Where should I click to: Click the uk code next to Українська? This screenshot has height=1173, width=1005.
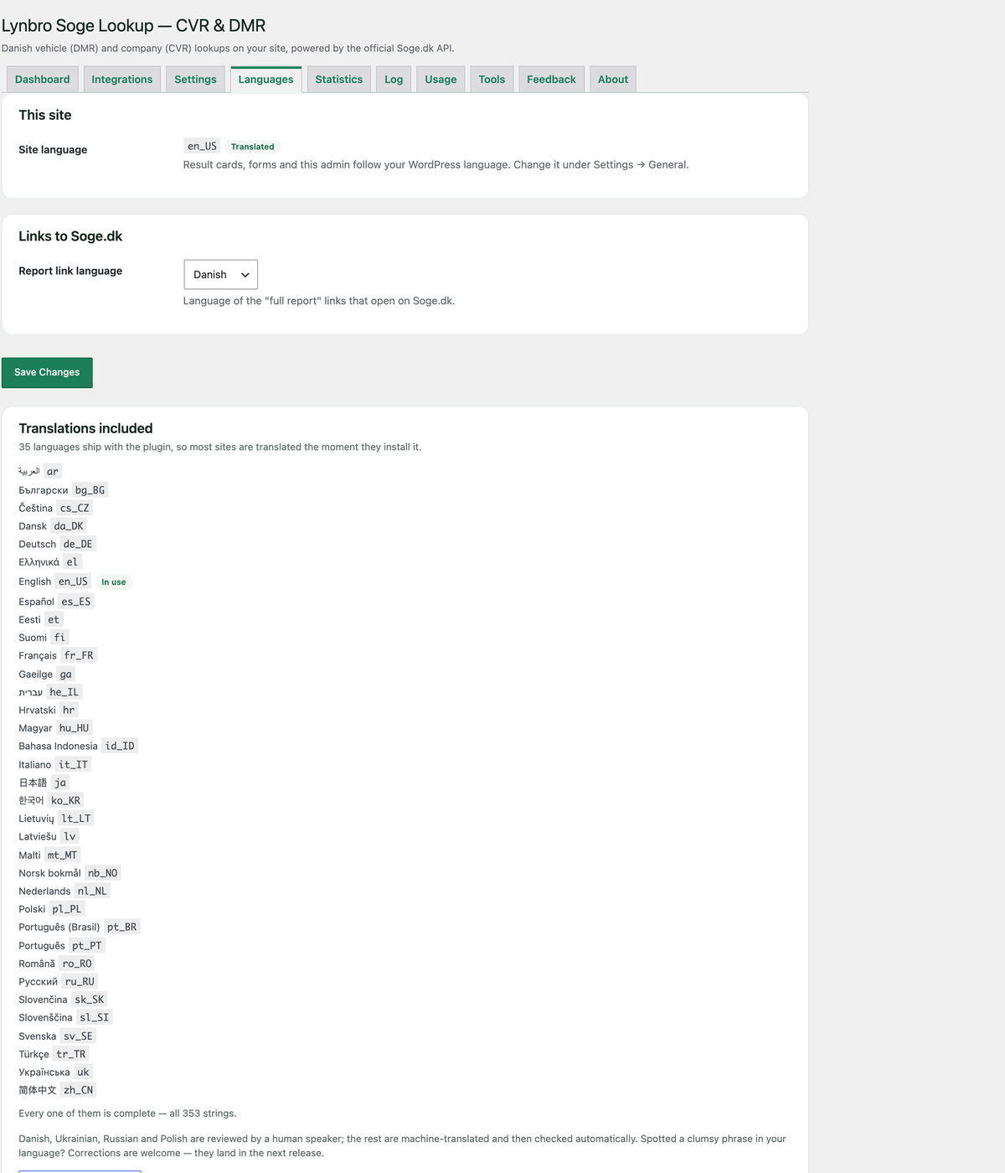point(83,1072)
